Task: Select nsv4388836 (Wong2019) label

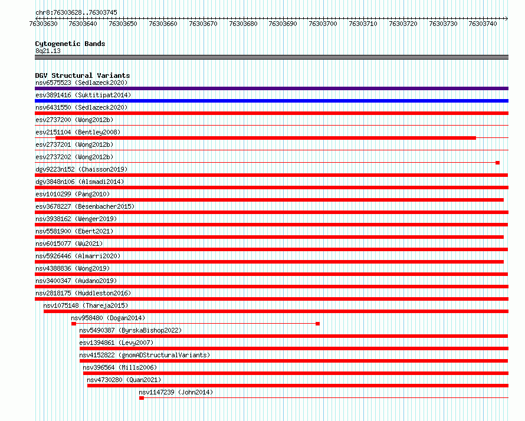Action: click(73, 268)
